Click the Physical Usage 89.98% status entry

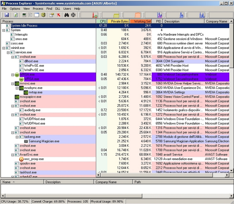(x=107, y=202)
